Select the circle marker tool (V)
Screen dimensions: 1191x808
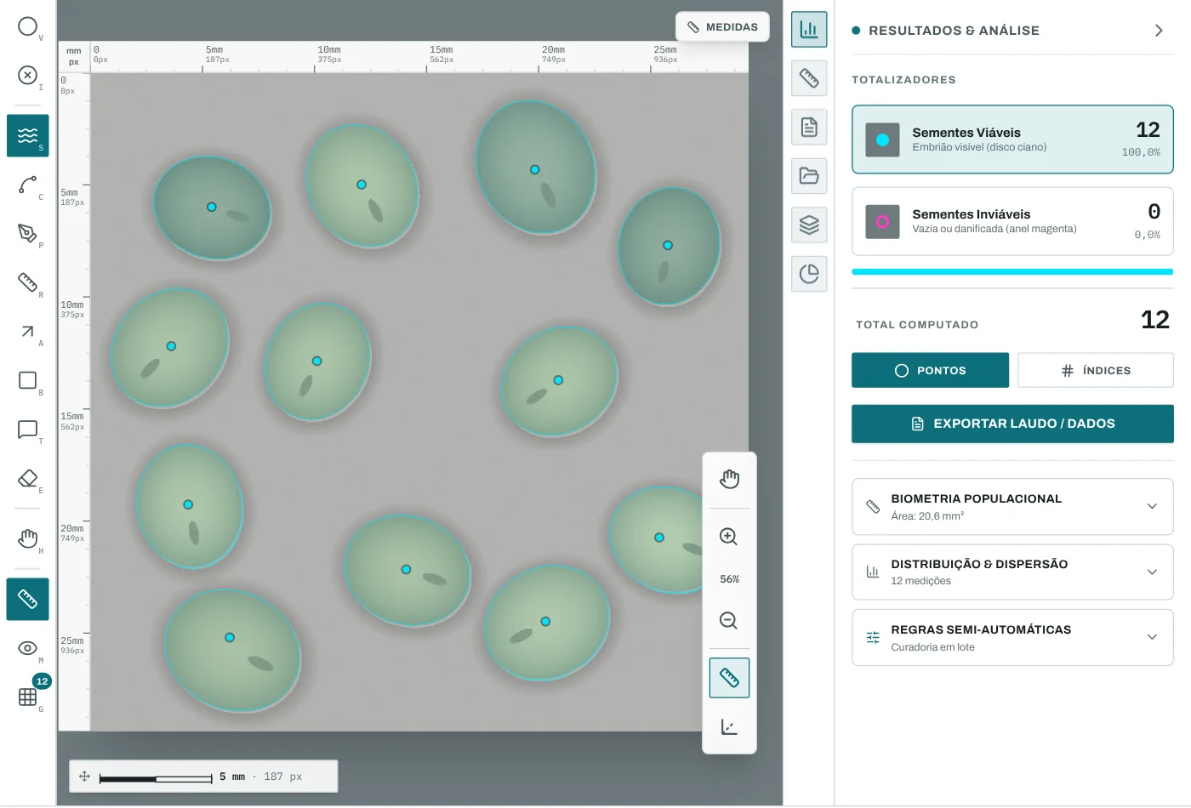[x=27, y=26]
